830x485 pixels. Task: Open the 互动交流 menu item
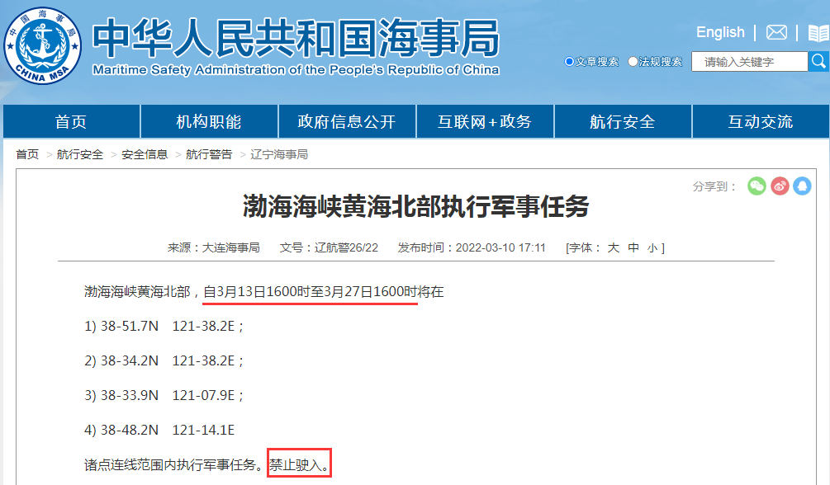[761, 121]
